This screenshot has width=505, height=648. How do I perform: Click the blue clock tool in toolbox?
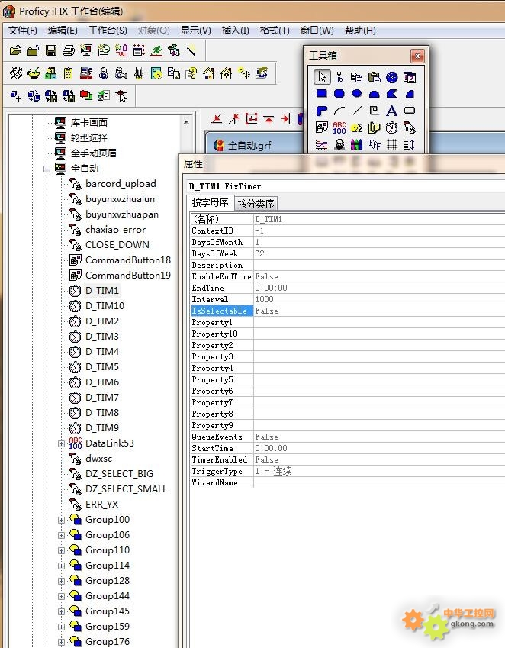pos(392,77)
